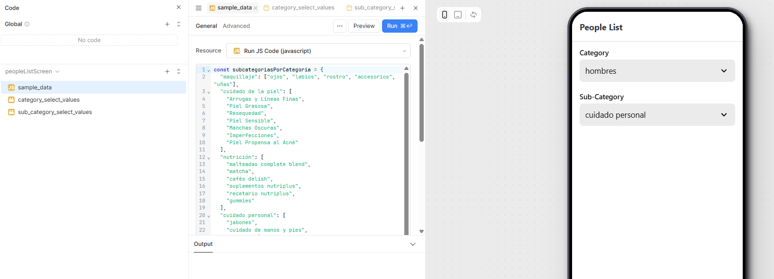Close the editor panel

tap(416, 8)
